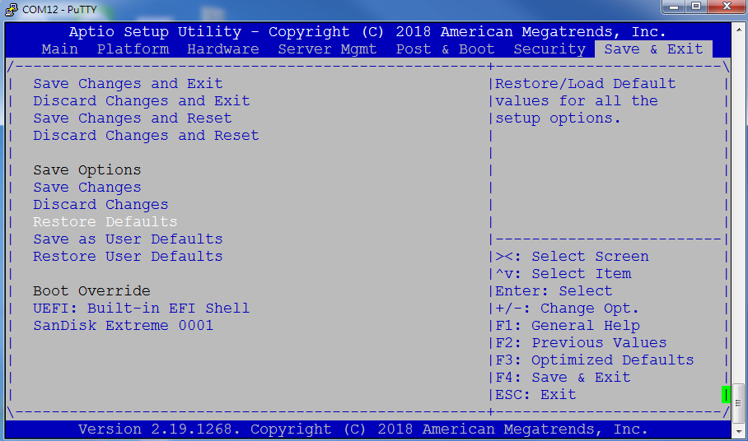The height and width of the screenshot is (441, 748).
Task: Click the PuTTY scrollbar down arrow
Action: click(738, 432)
